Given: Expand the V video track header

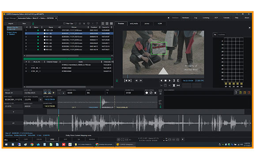Looking at the screenshot, I should (x=14, y=112).
